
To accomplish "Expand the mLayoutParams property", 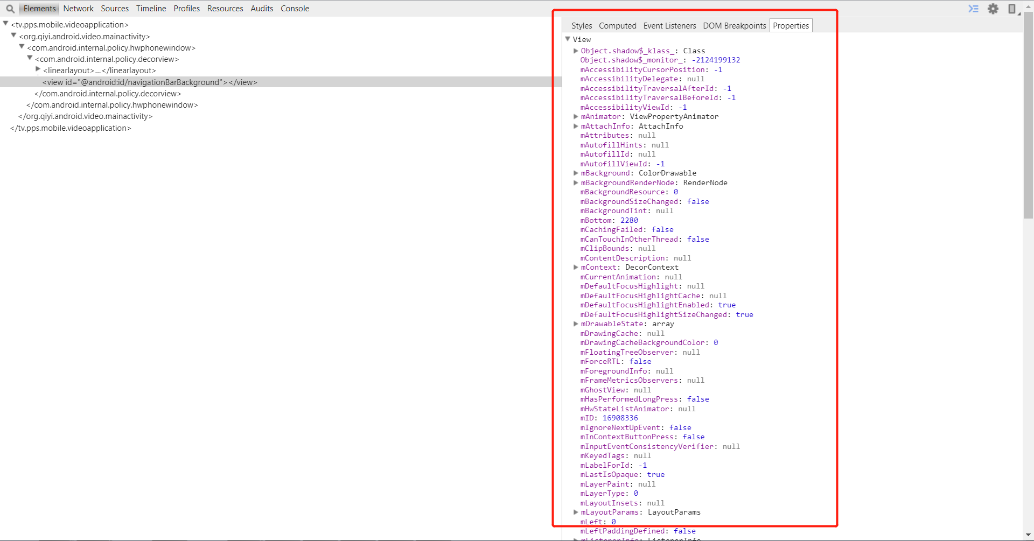I will pyautogui.click(x=576, y=512).
